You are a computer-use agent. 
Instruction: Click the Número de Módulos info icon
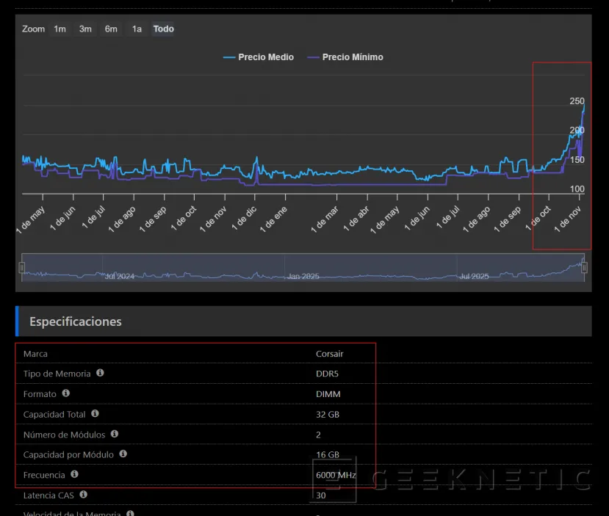[x=115, y=434]
